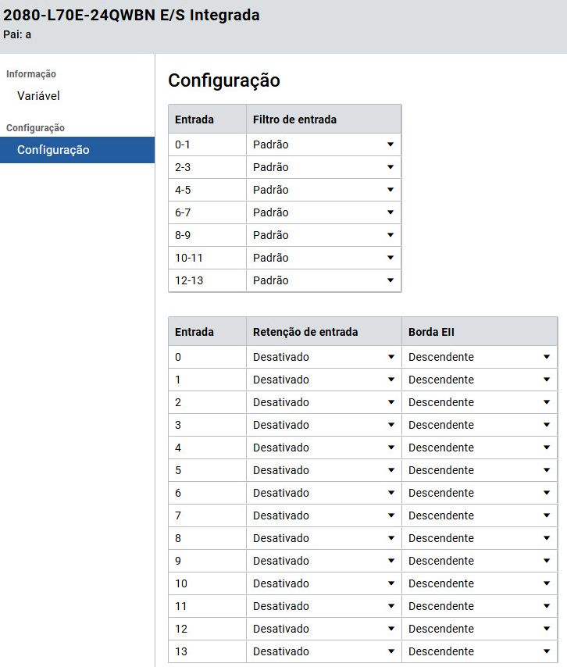The width and height of the screenshot is (567, 667).
Task: Open the Borda EII dropdown for Entrada 0
Action: (x=480, y=357)
